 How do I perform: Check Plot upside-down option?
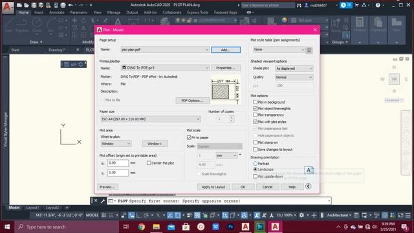[x=255, y=176]
